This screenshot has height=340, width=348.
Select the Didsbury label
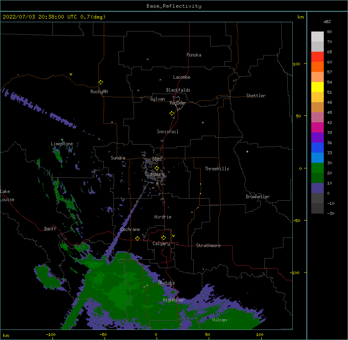[x=155, y=174]
